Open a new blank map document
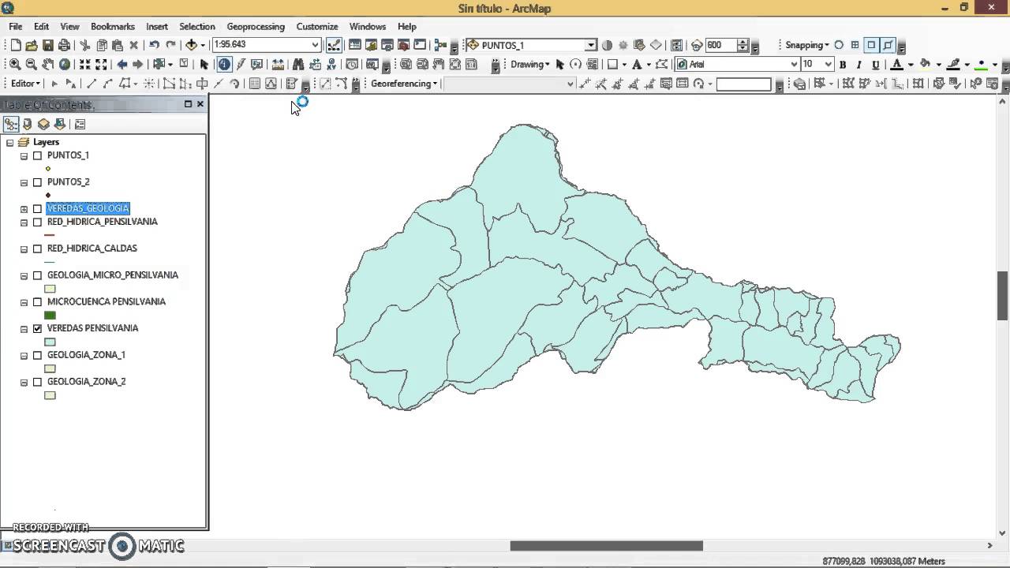 coord(16,45)
